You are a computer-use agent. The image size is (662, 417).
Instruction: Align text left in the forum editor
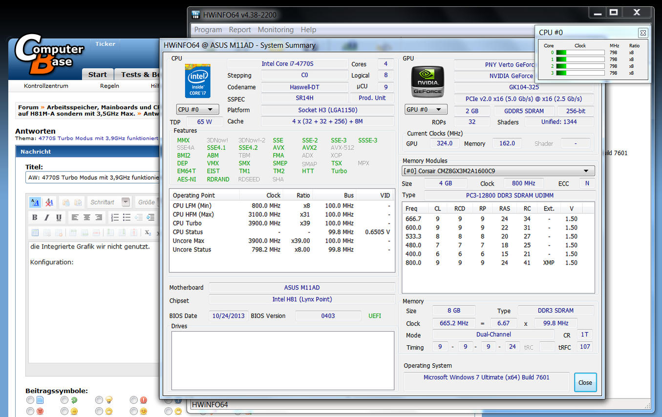point(75,217)
